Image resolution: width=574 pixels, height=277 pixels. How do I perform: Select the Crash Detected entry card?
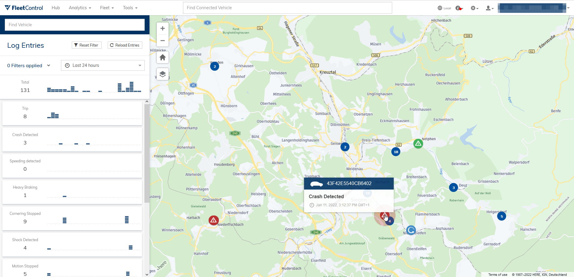click(x=72, y=139)
